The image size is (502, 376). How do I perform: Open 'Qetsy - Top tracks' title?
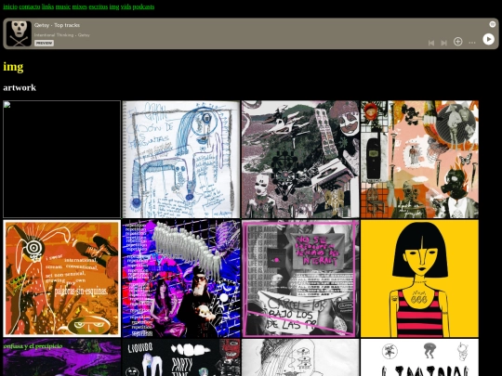57,25
